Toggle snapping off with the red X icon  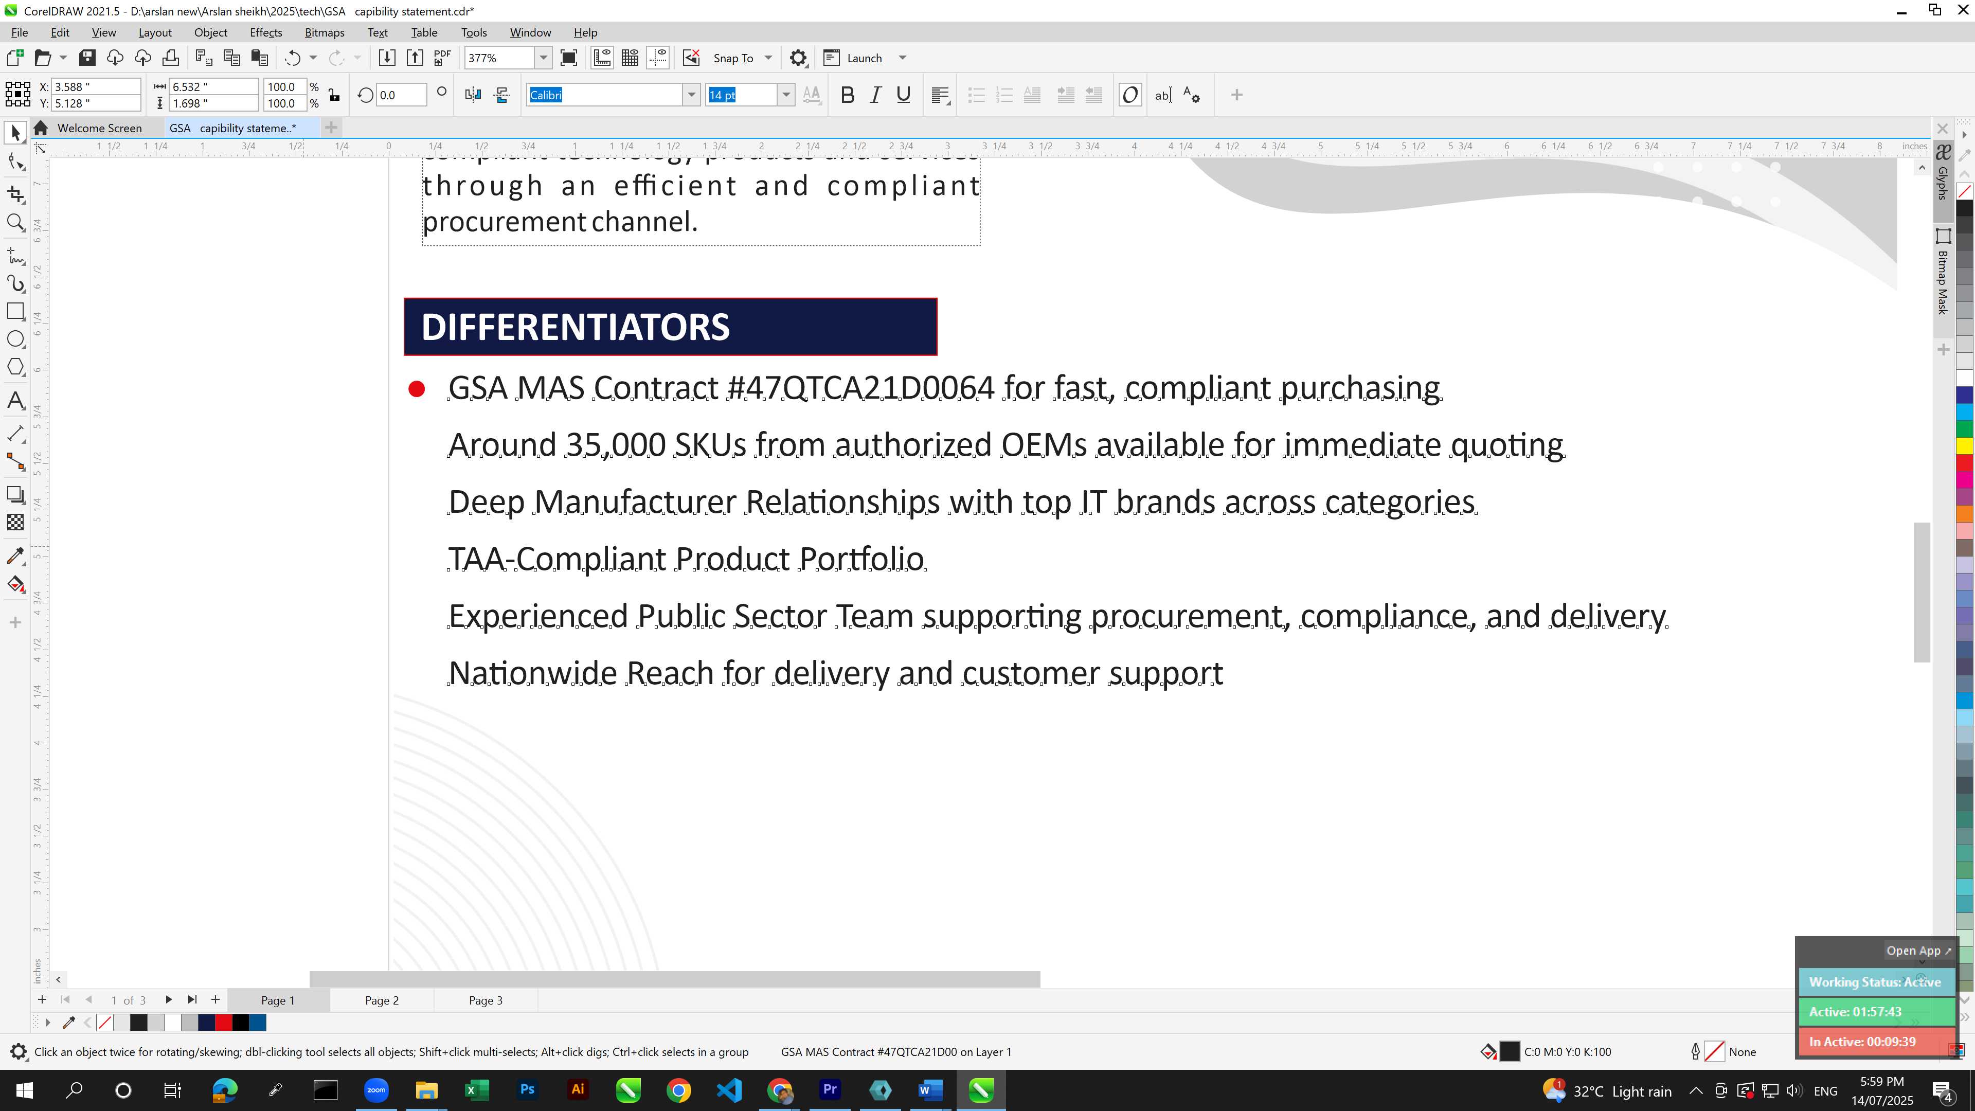(x=691, y=58)
